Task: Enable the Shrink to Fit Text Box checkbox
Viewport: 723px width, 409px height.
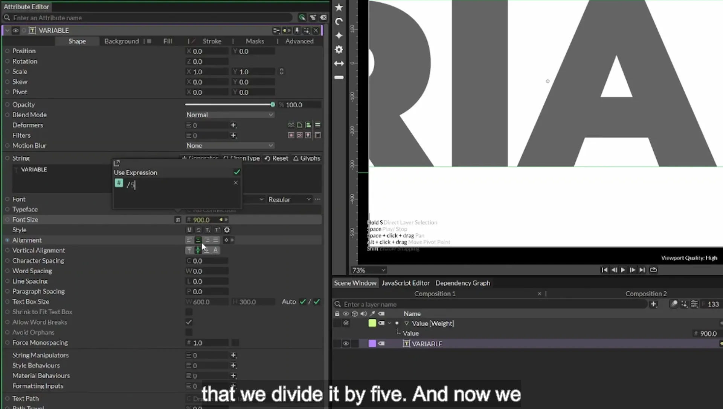Action: point(189,312)
